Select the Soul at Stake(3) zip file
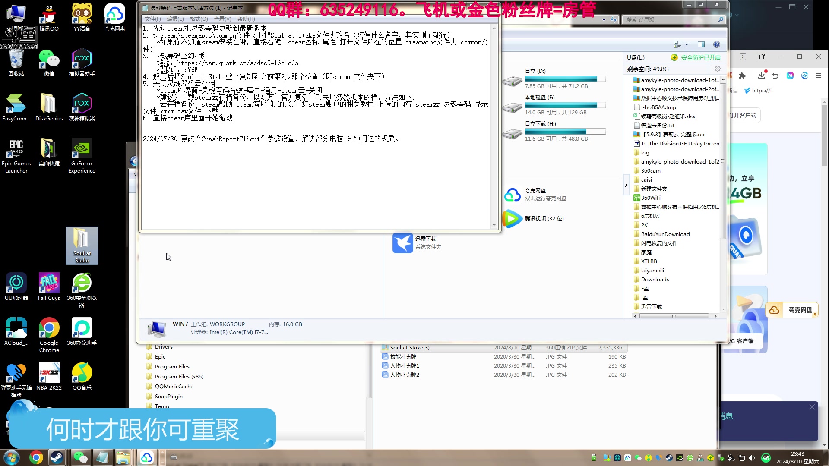Viewport: 829px width, 466px height. (x=503, y=348)
